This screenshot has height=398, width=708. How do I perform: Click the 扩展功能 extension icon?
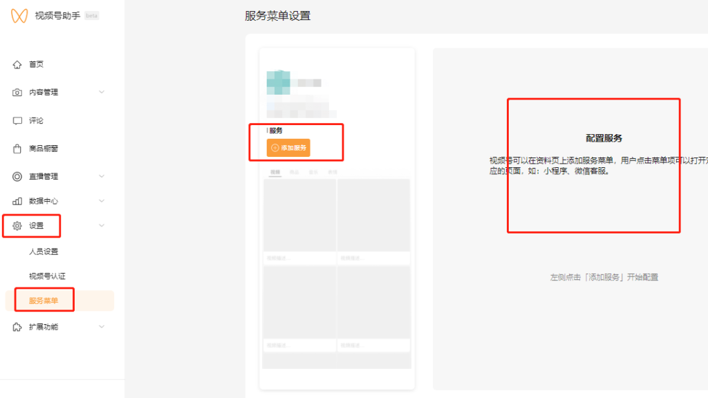17,327
